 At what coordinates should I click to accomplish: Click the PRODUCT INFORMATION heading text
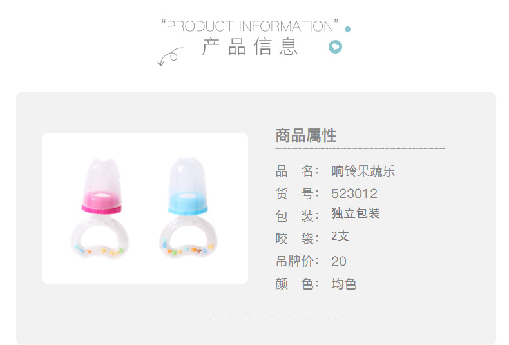250,26
